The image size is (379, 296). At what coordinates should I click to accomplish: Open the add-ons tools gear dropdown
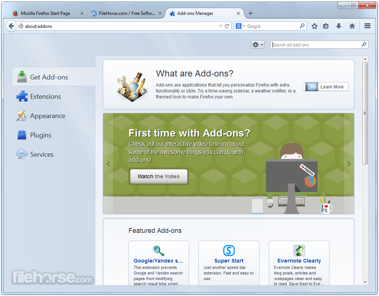click(x=257, y=44)
